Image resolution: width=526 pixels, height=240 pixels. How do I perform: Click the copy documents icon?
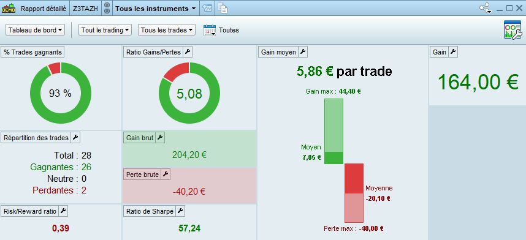(223, 9)
